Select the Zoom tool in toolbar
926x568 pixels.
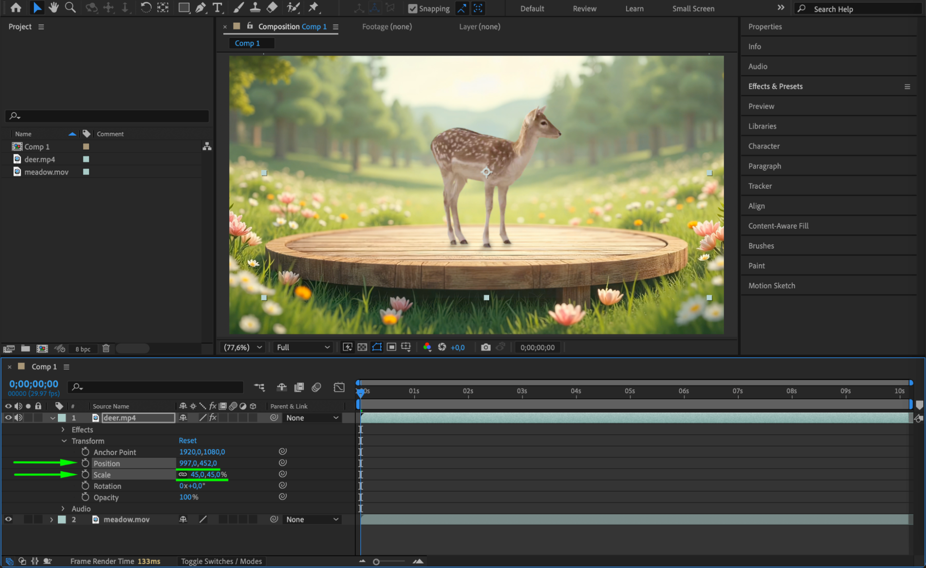tap(70, 7)
